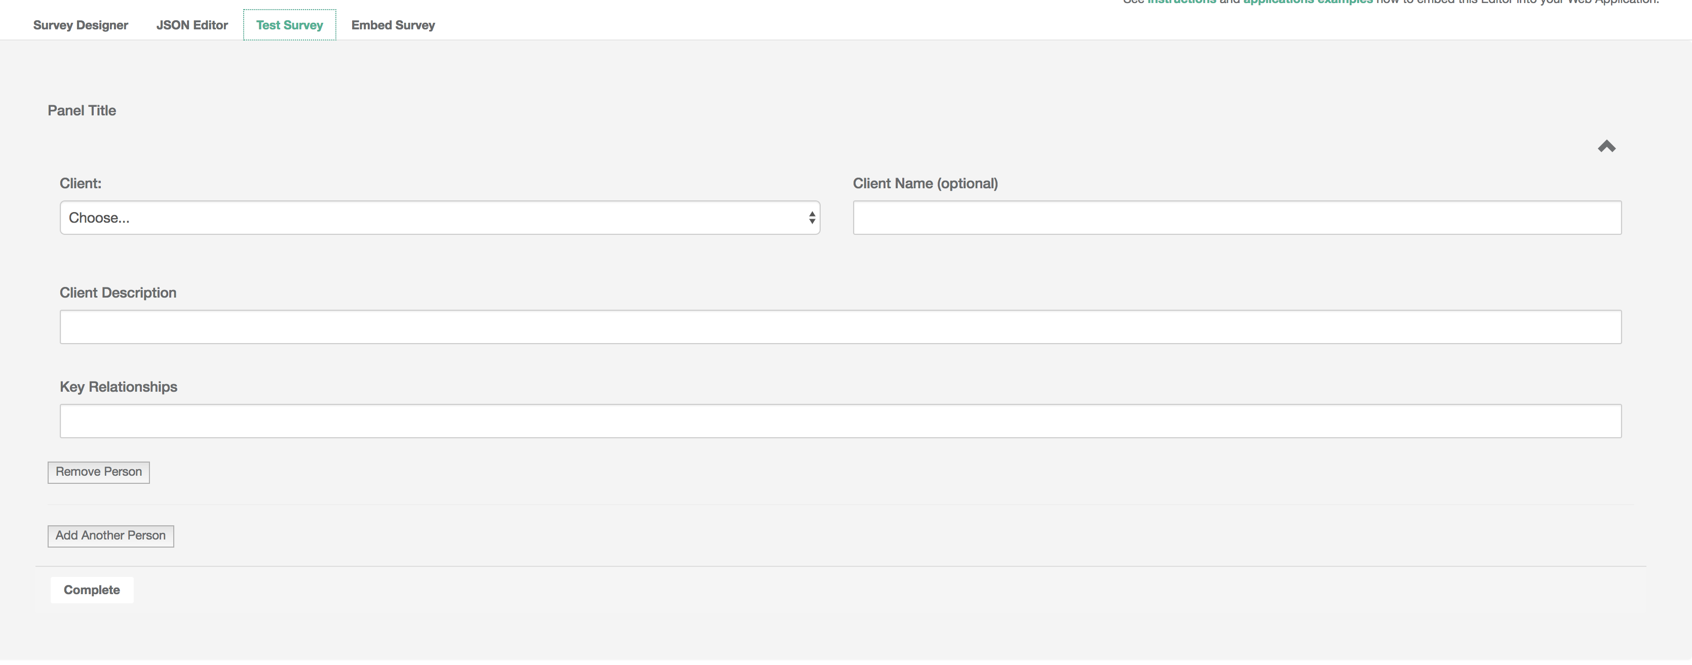Image resolution: width=1692 pixels, height=665 pixels.
Task: Switch to the Survey Designer tab
Action: (x=80, y=25)
